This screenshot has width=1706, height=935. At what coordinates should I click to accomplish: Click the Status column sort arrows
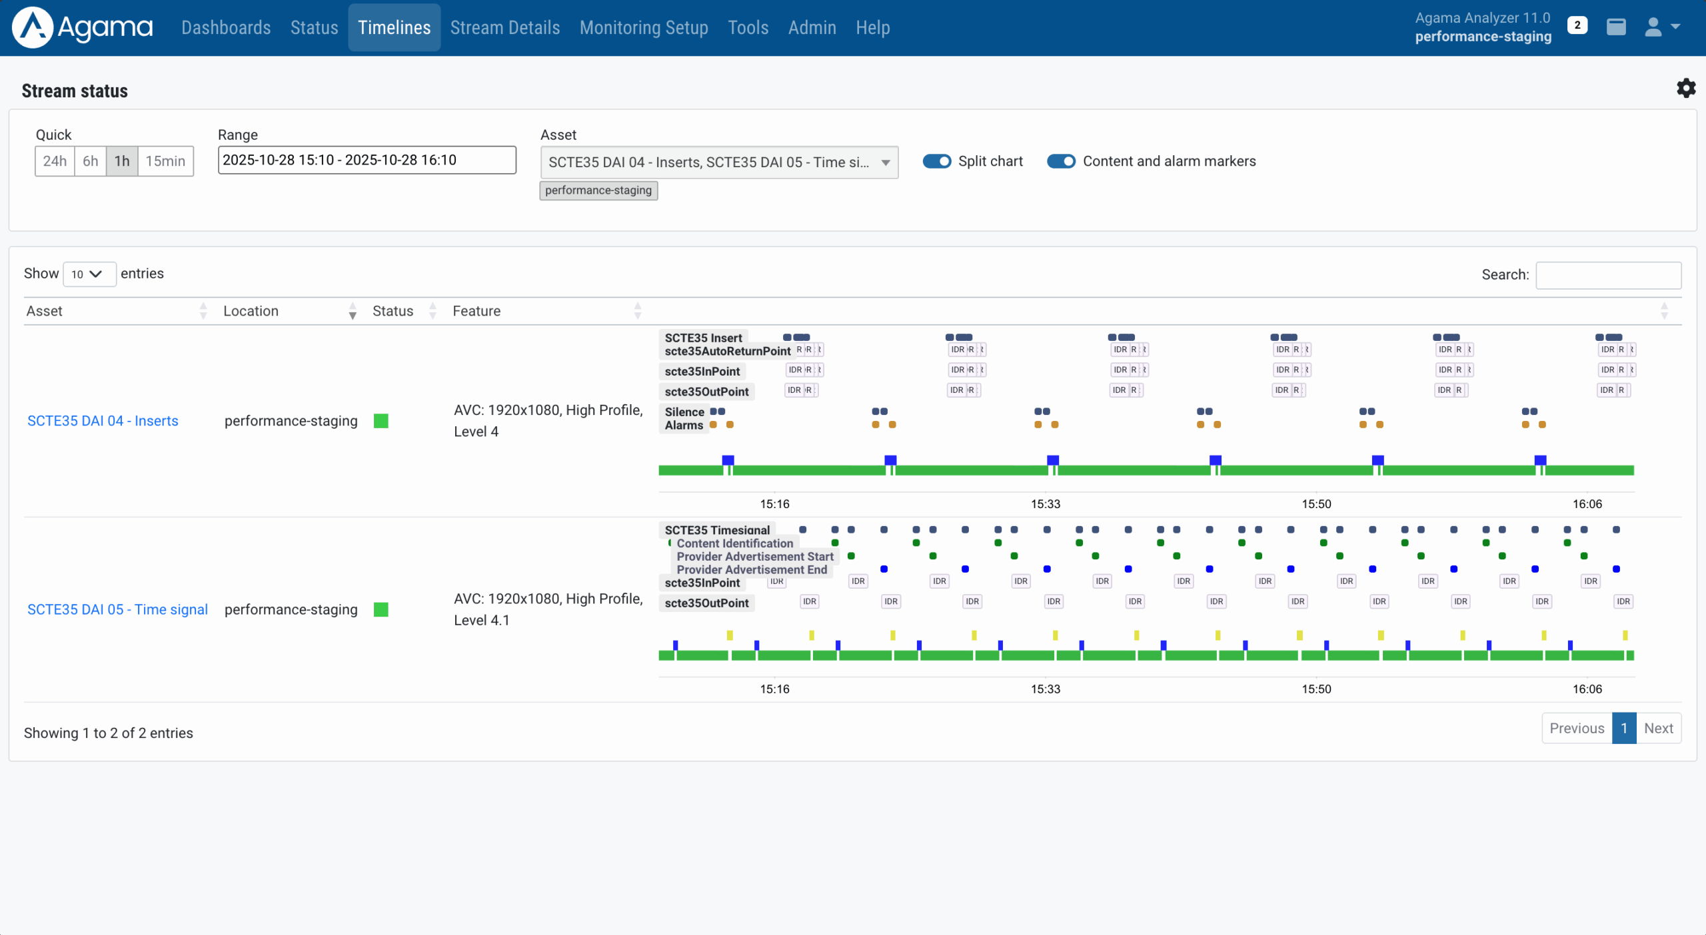(432, 310)
